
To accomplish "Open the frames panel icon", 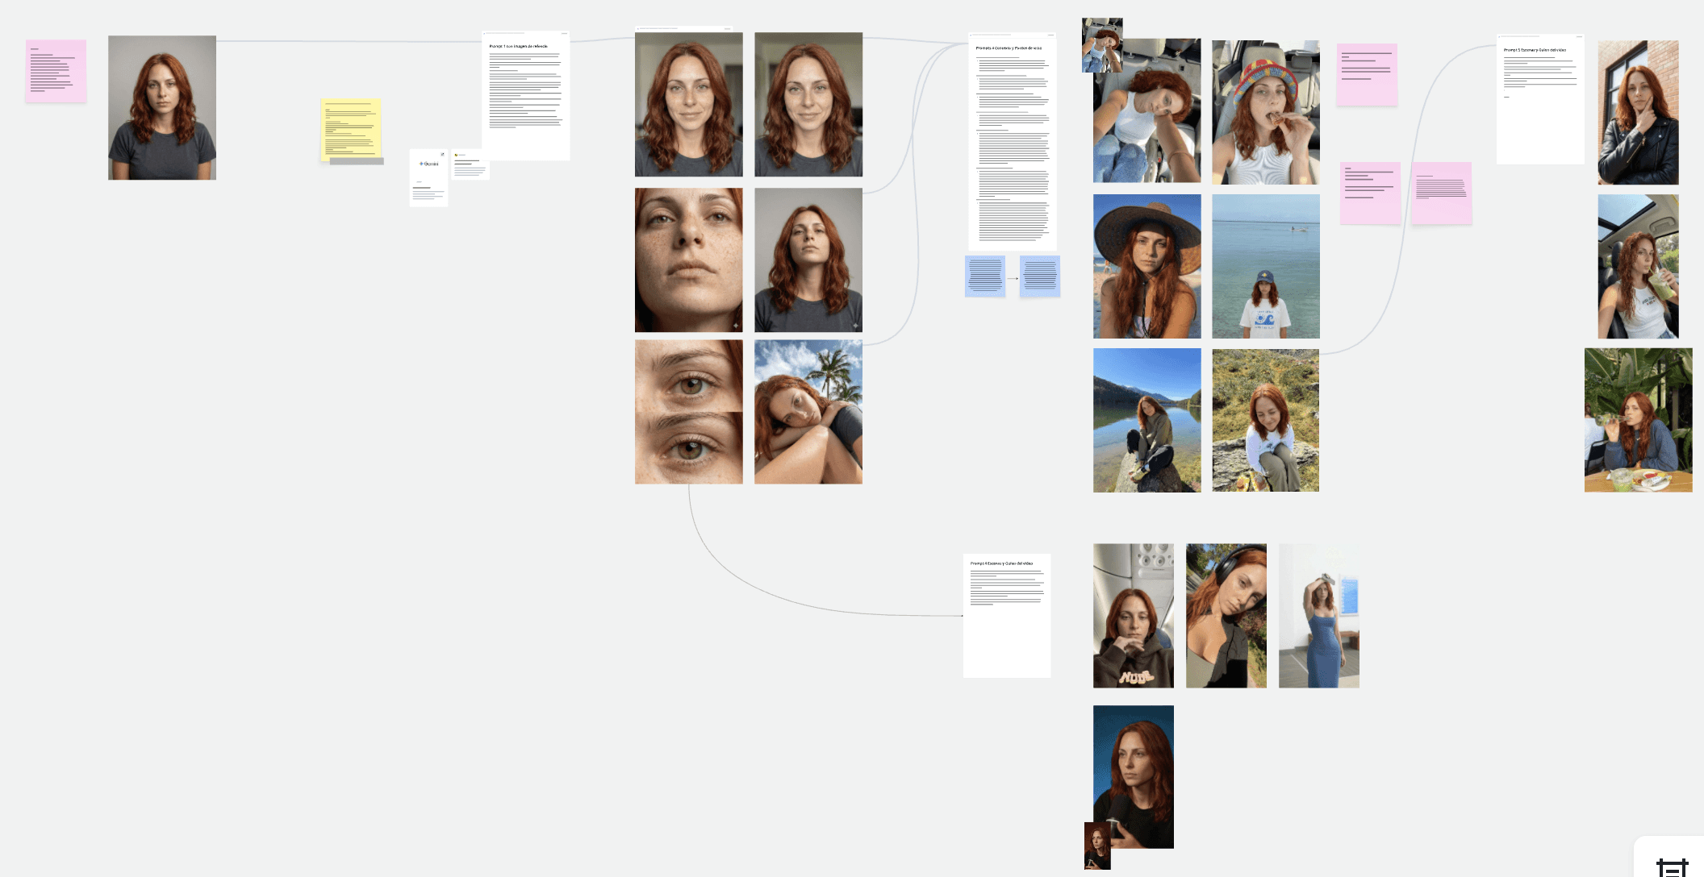I will (1672, 867).
